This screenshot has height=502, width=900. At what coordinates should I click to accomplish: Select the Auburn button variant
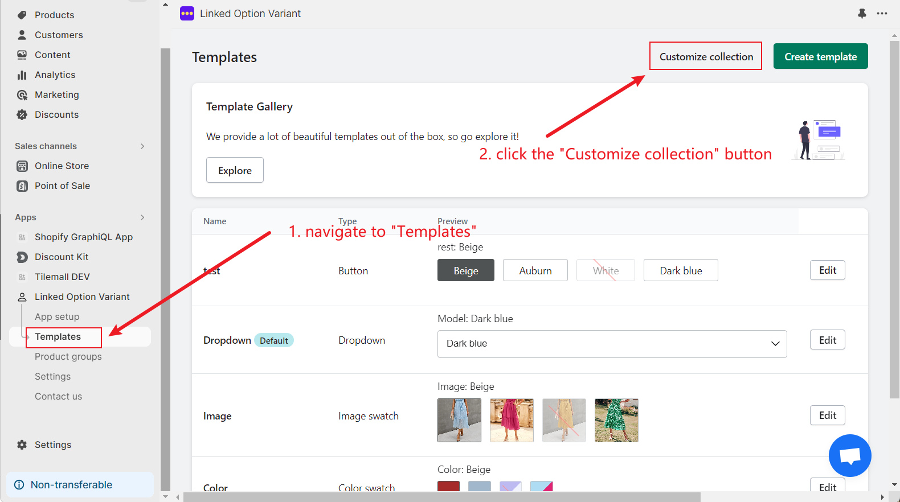click(535, 271)
